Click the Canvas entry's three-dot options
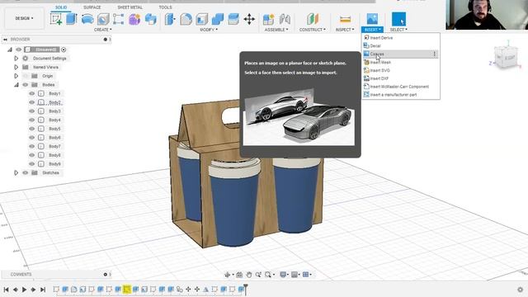This screenshot has height=297, width=528. pyautogui.click(x=435, y=54)
